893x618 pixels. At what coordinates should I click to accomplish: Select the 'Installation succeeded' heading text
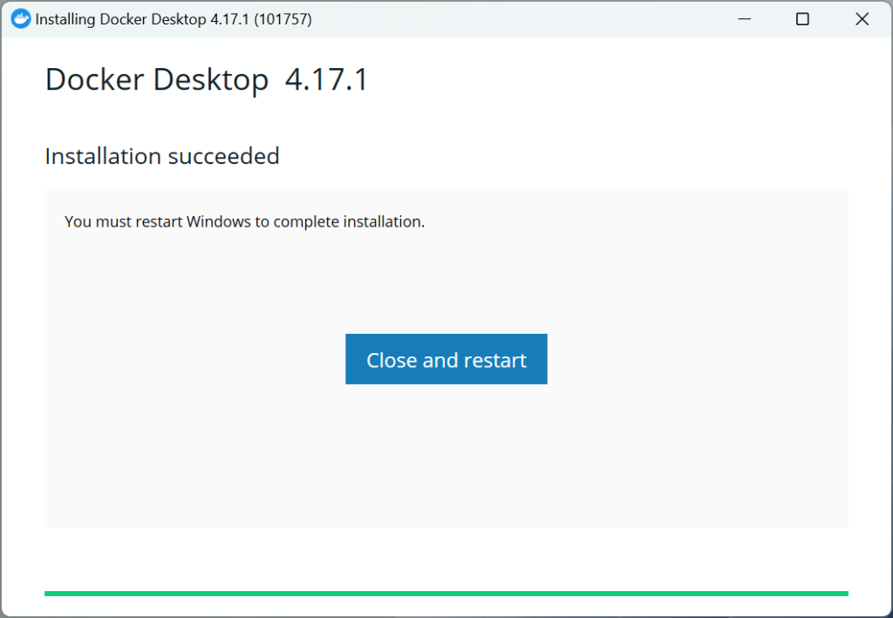162,156
